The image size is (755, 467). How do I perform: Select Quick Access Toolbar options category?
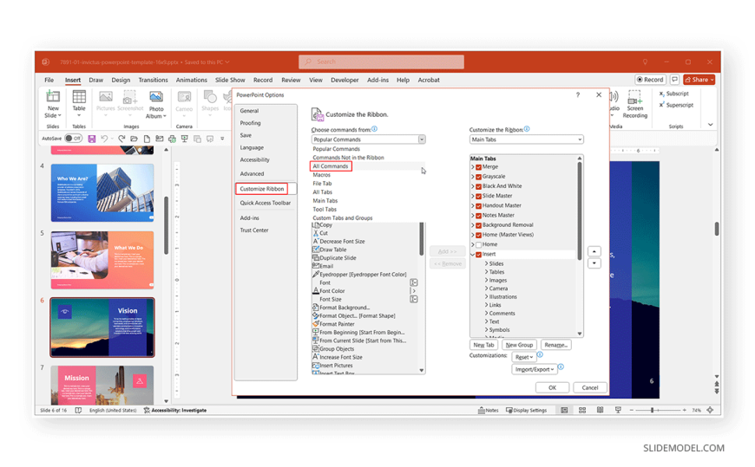point(266,203)
